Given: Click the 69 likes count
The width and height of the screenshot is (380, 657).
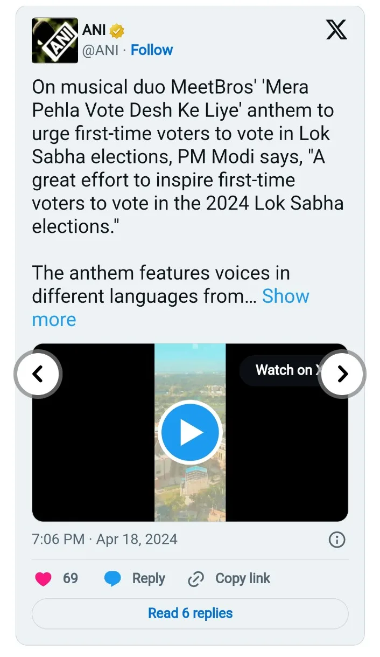Looking at the screenshot, I should click(x=71, y=578).
